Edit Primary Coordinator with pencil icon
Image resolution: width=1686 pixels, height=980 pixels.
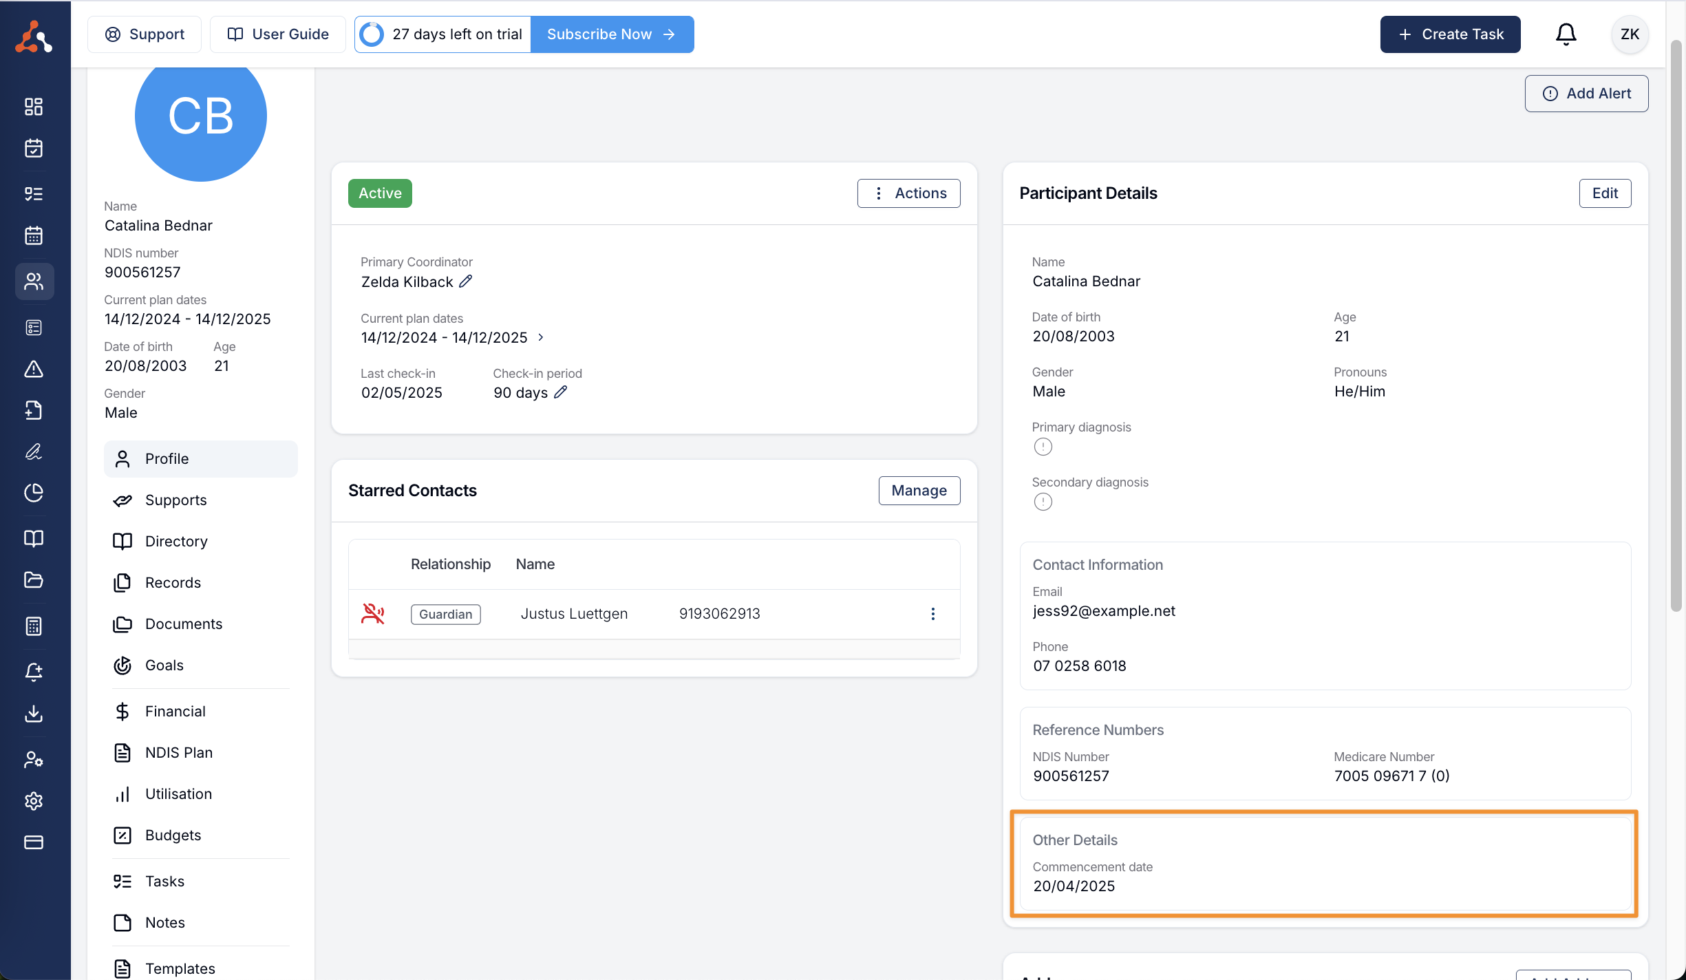coord(466,281)
